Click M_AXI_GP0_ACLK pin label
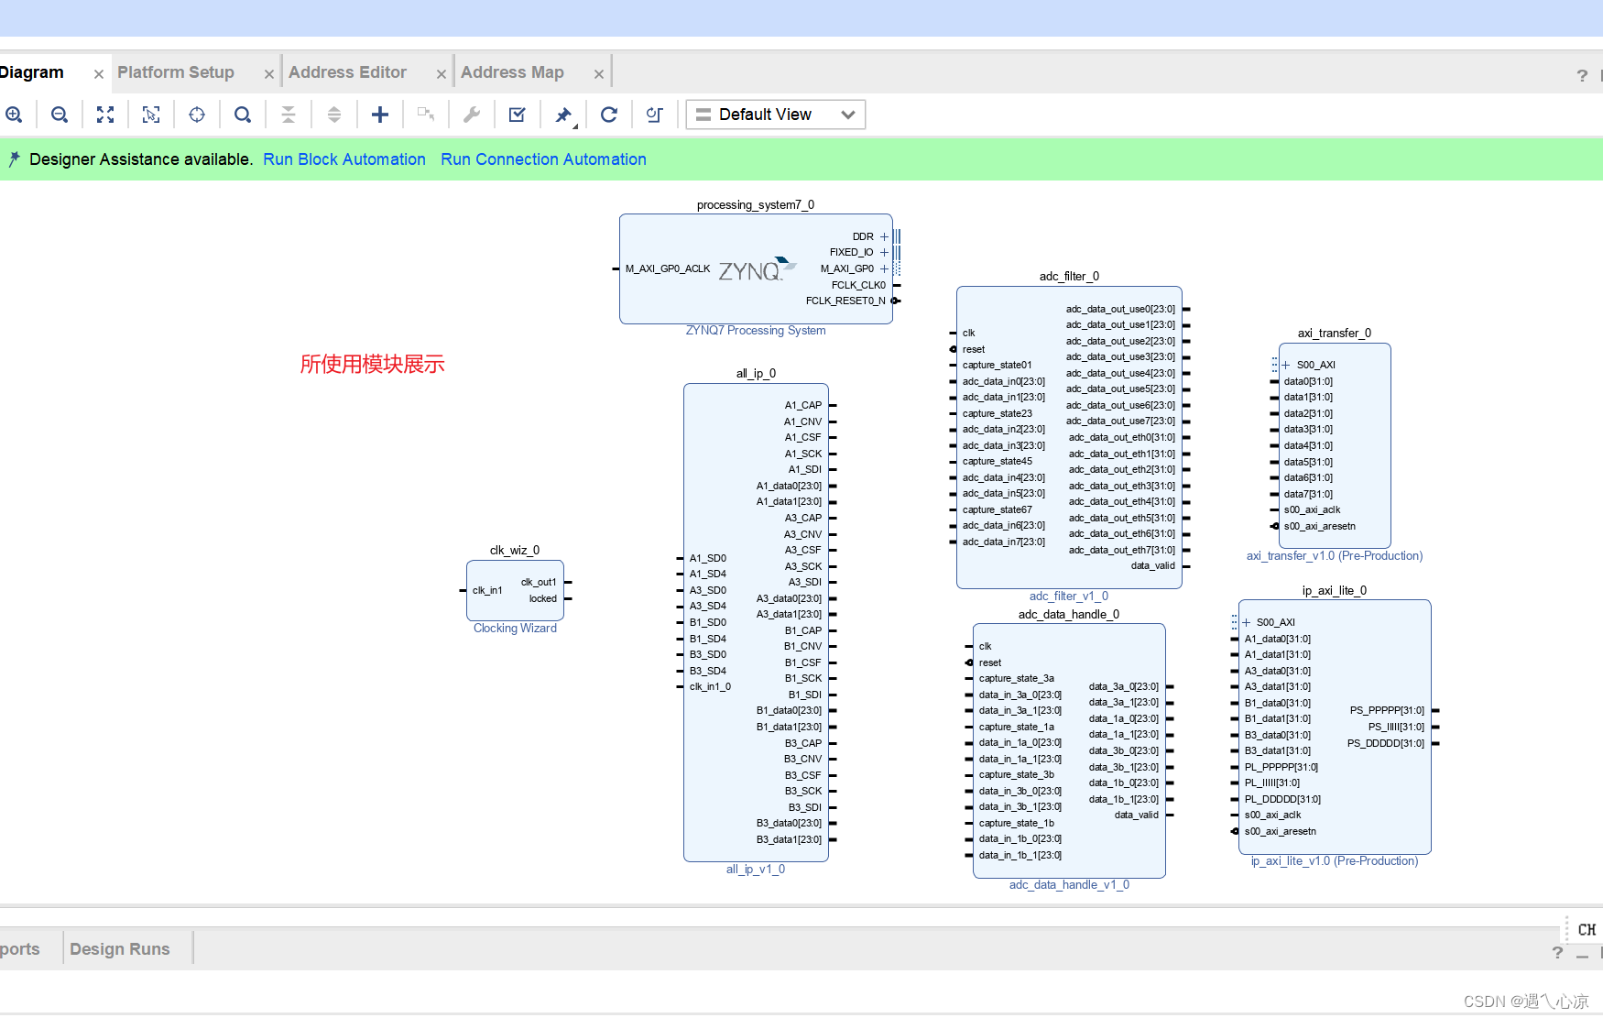The image size is (1603, 1018). 668,268
